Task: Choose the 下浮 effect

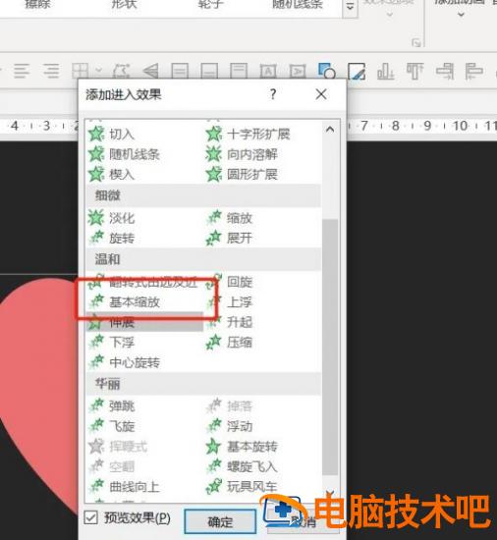Action: pos(112,343)
